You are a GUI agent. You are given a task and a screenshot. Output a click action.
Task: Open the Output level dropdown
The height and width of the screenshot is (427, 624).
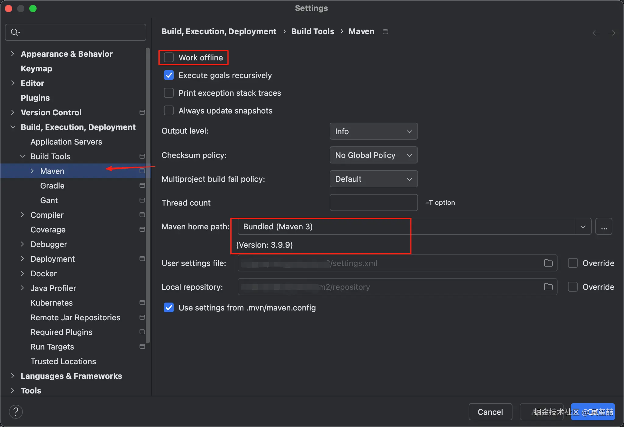[x=374, y=131]
